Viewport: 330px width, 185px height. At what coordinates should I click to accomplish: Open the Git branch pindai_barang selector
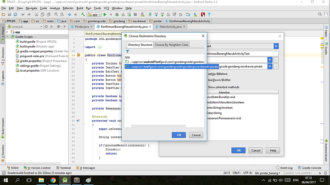267,173
